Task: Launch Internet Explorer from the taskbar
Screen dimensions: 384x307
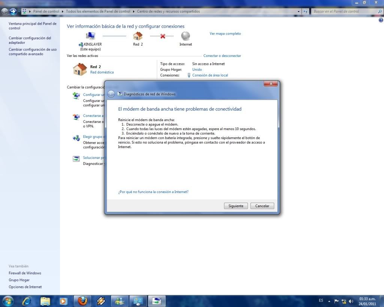Action: tap(27, 301)
